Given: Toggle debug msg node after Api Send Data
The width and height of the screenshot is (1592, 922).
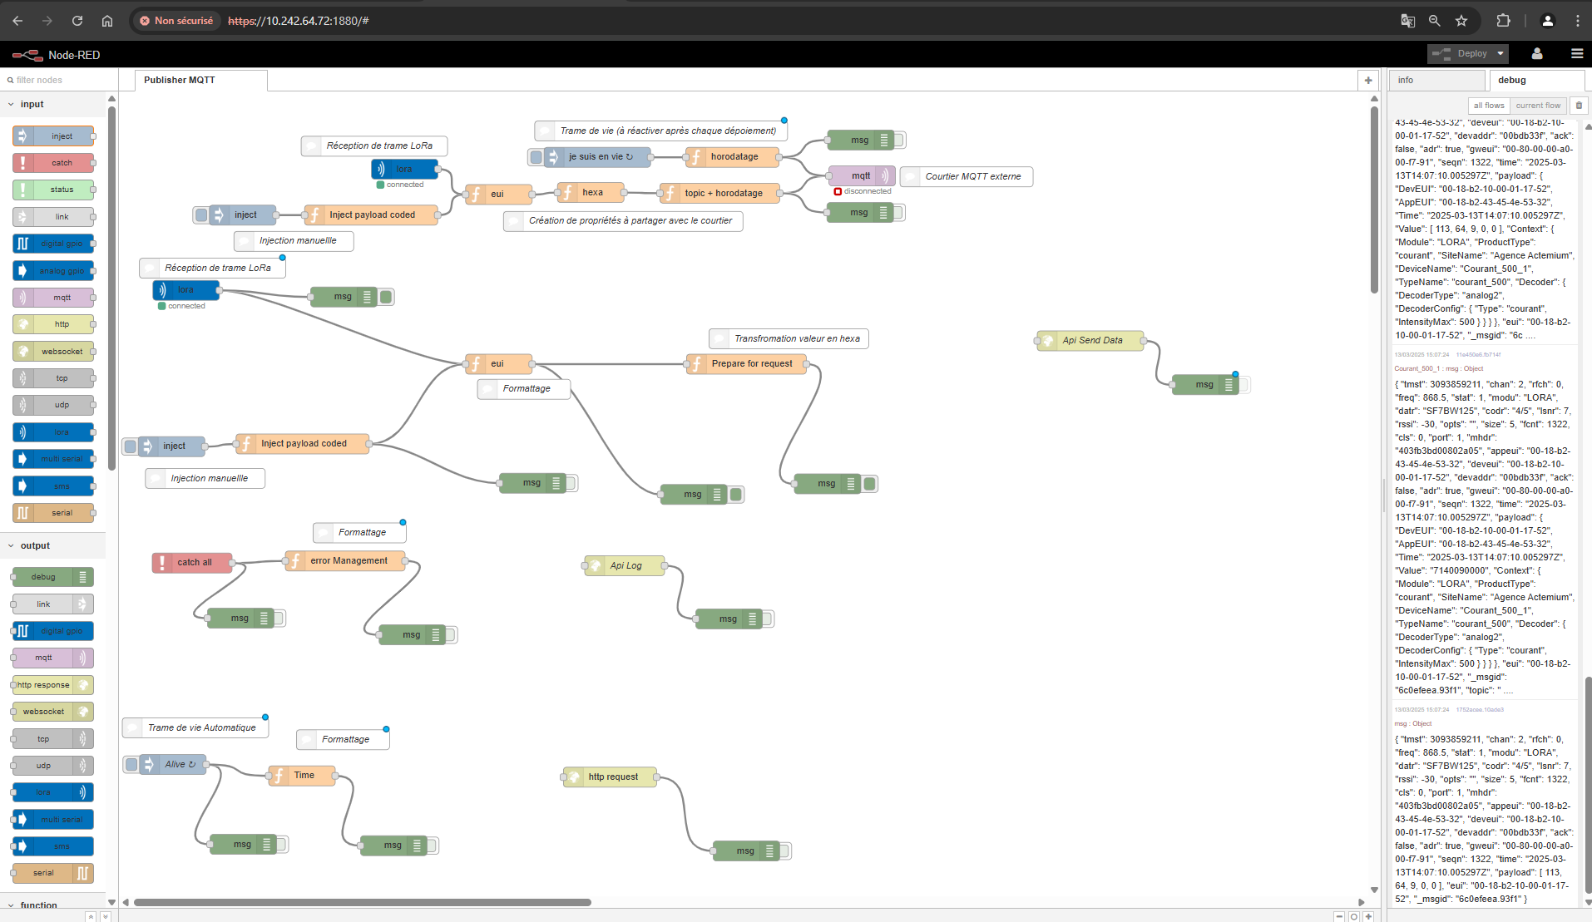Looking at the screenshot, I should point(1244,384).
